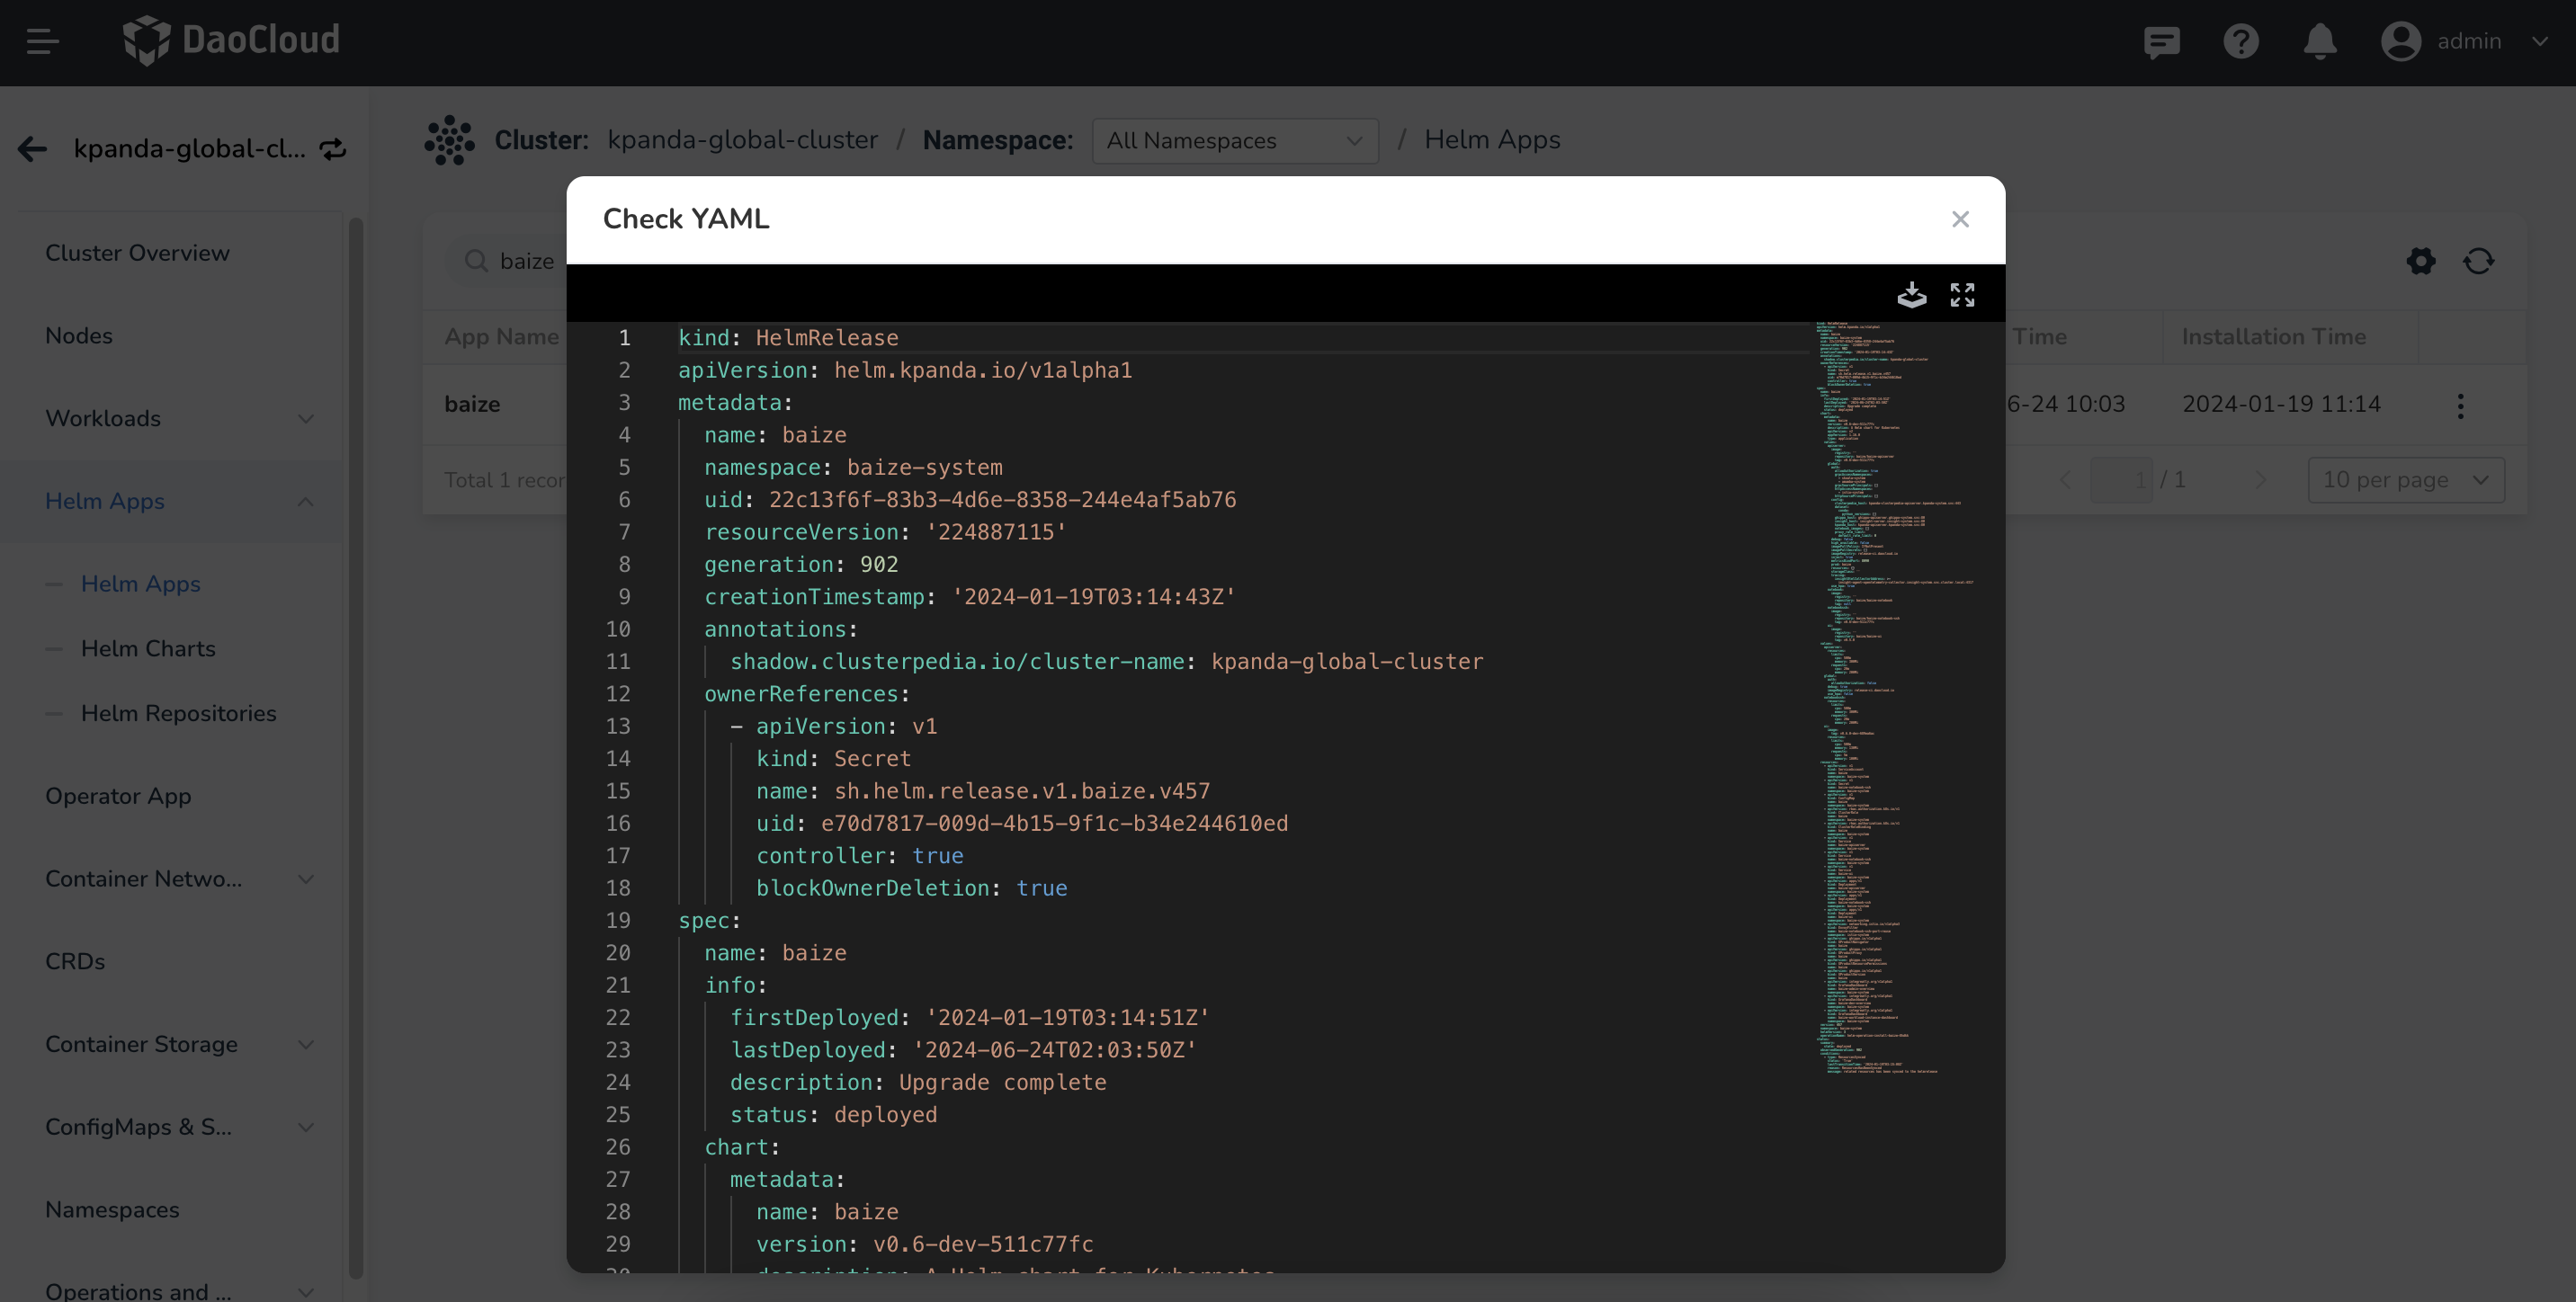Refresh the Helm Apps list
Screen dimensions: 2576x1302
click(x=2479, y=261)
